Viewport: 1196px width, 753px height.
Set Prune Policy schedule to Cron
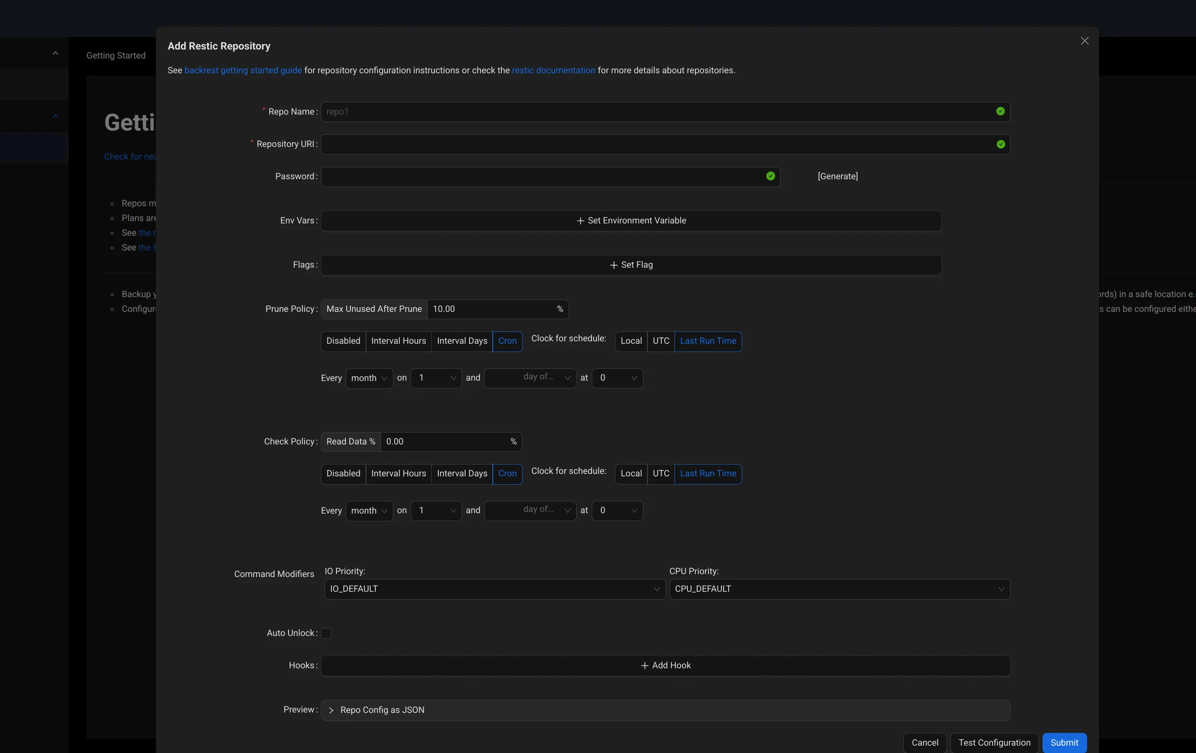507,341
